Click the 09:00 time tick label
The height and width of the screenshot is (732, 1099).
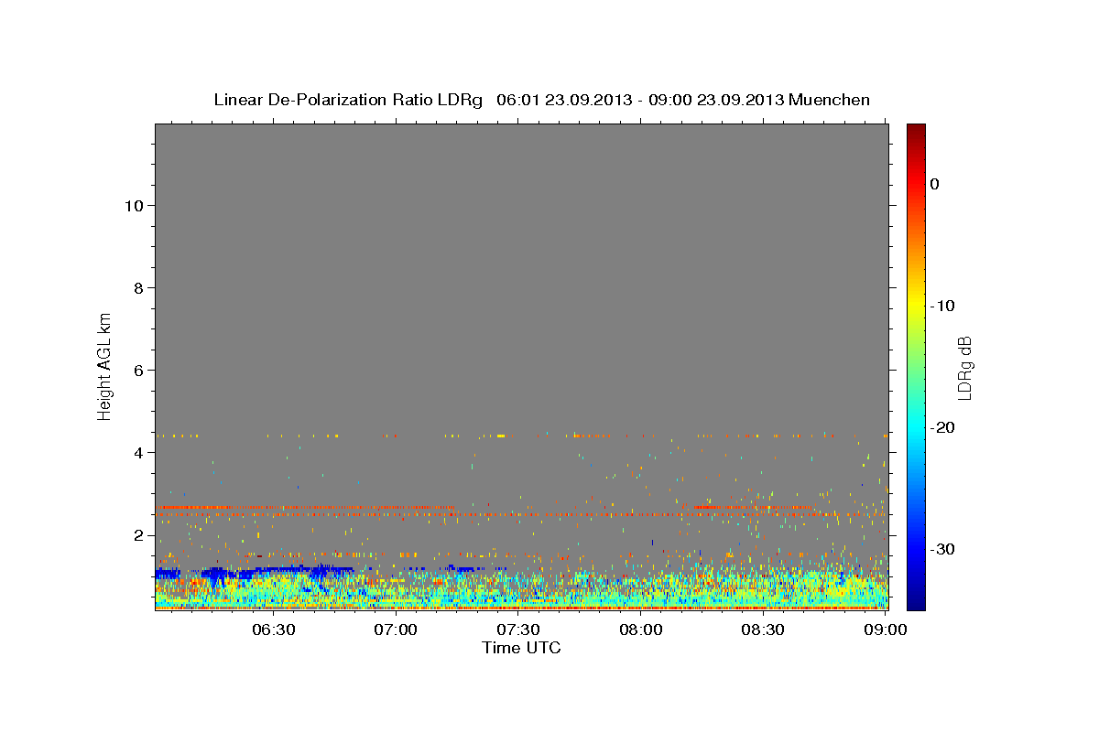click(886, 630)
